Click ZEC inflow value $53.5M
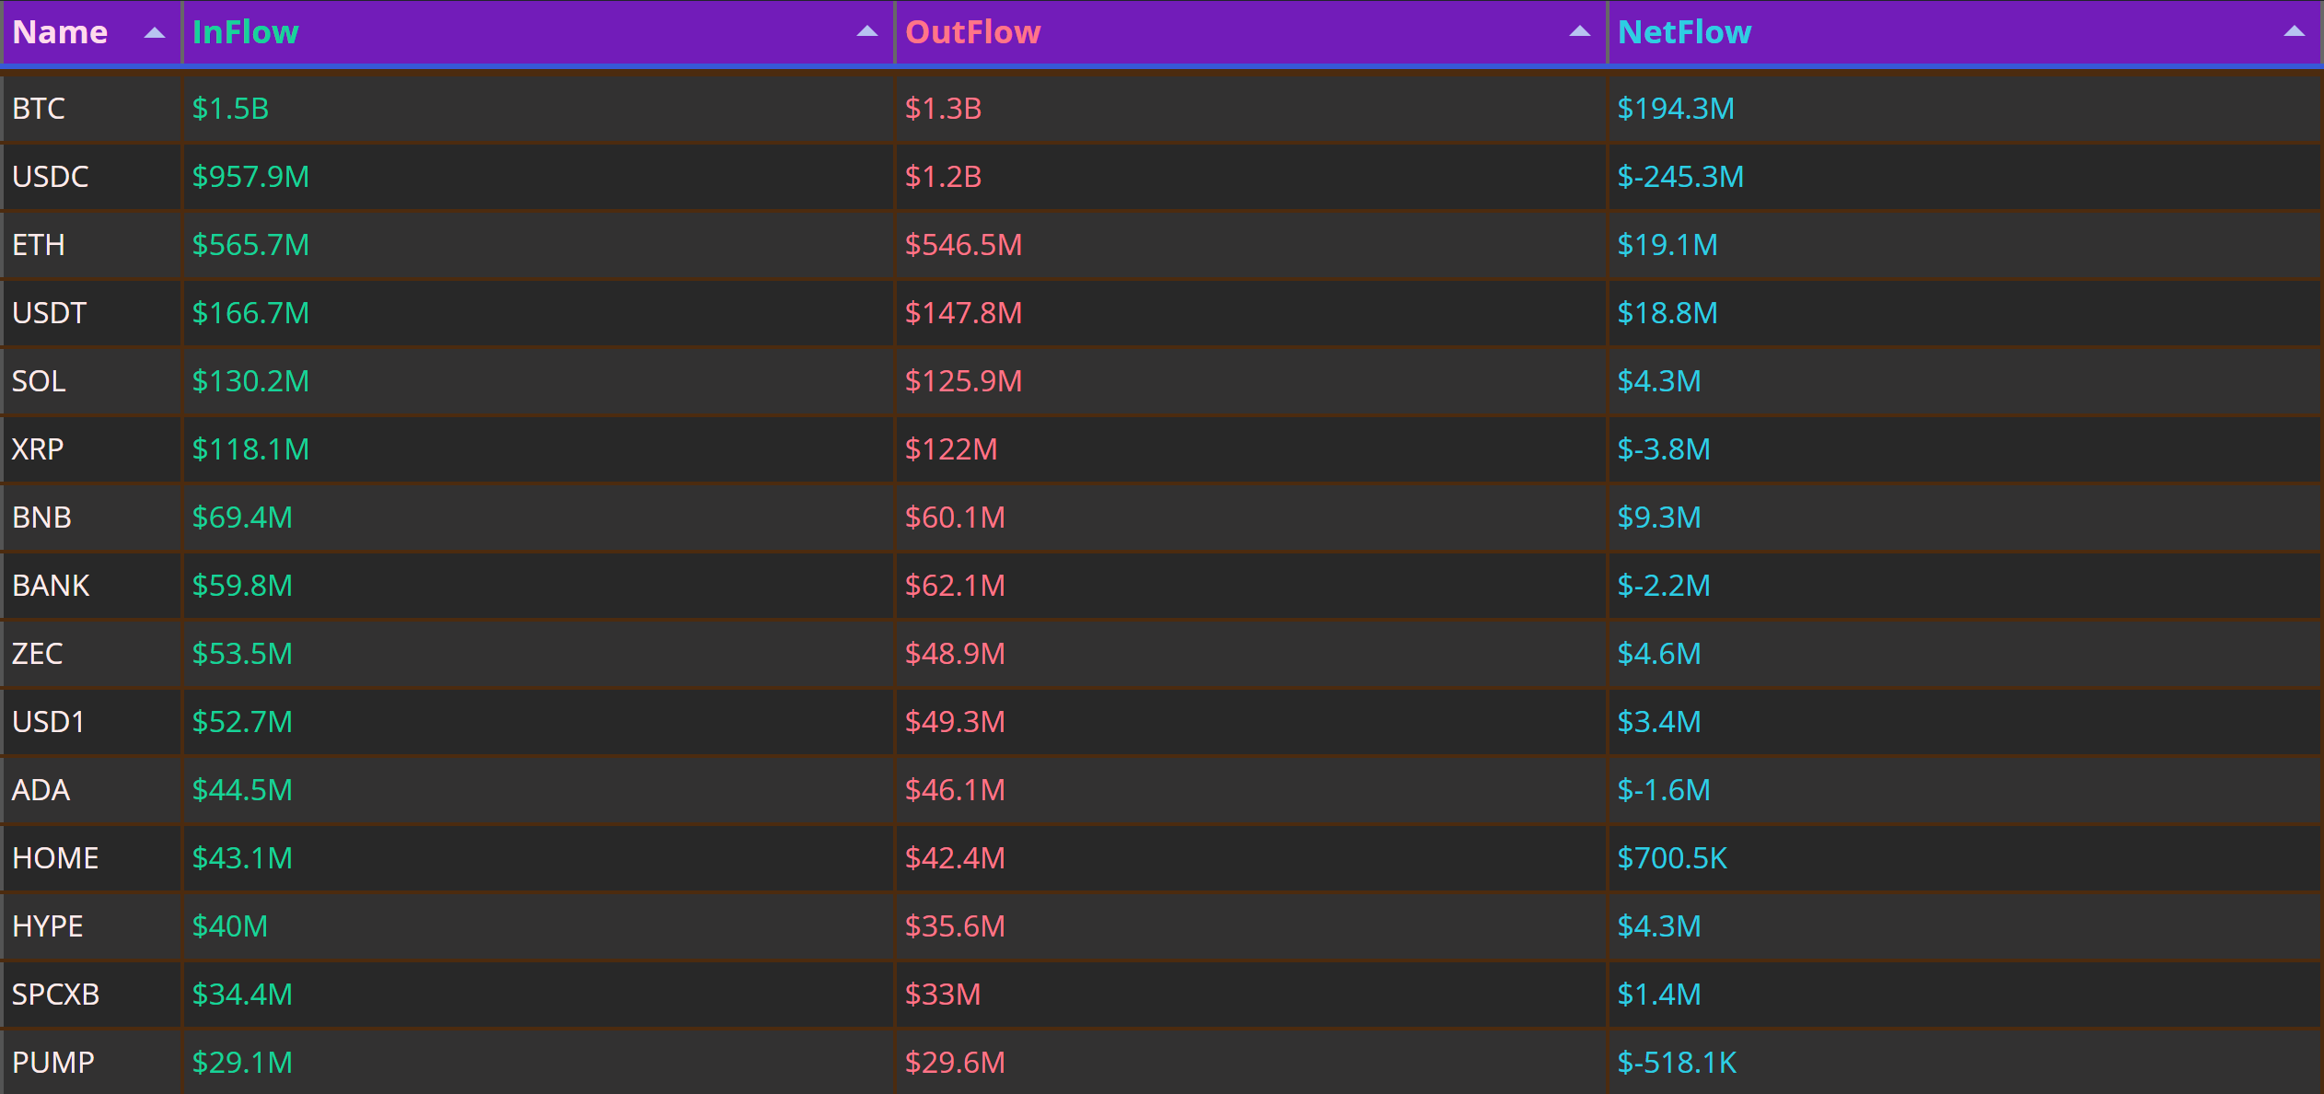Screen dimensions: 2324x1094 tap(242, 654)
